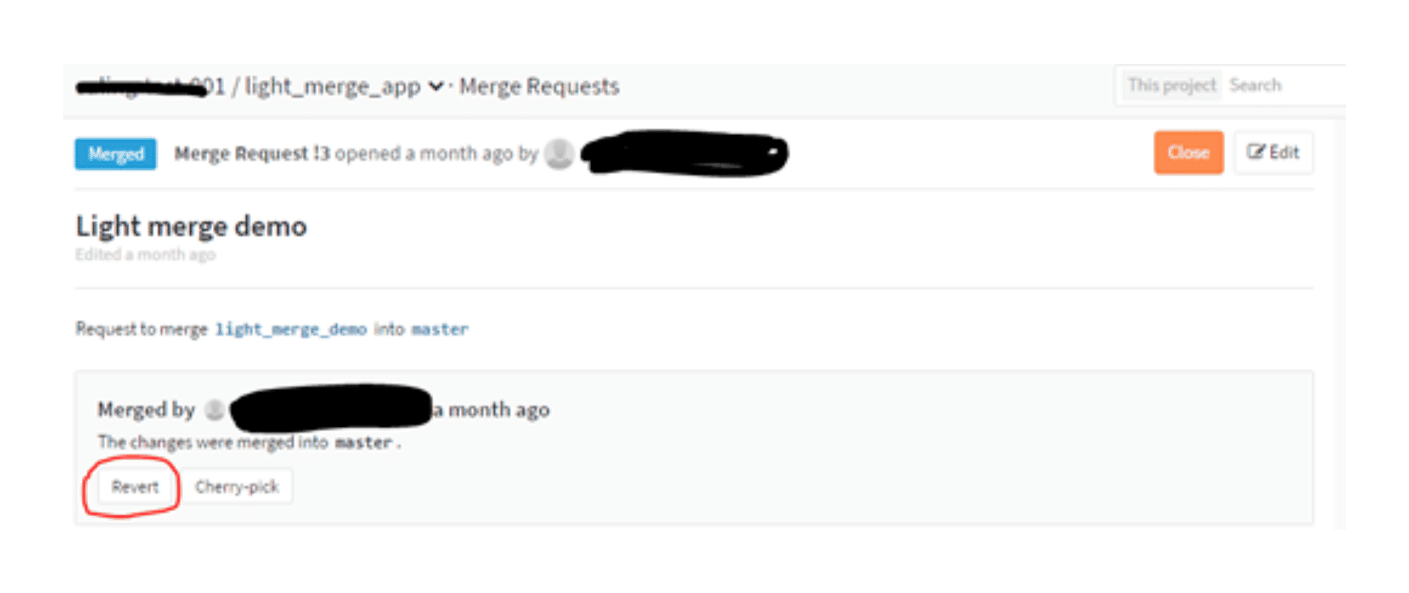Click the small avatar beside 'Merged by'

click(x=215, y=410)
